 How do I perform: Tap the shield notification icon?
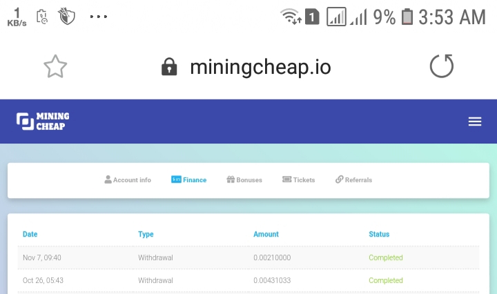66,17
